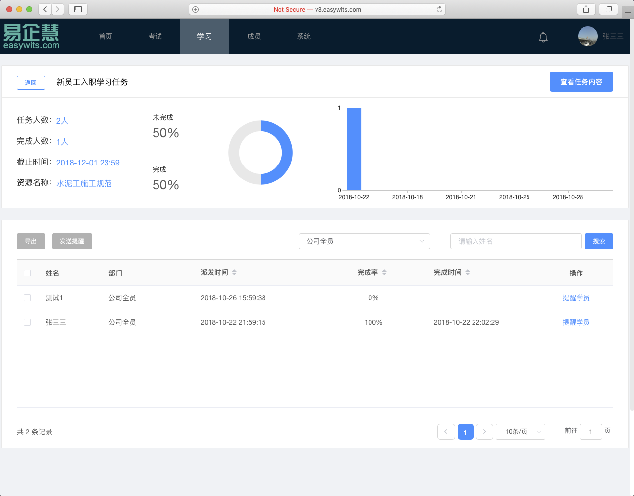Open the Safari share menu
Image resolution: width=634 pixels, height=496 pixels.
pos(586,9)
